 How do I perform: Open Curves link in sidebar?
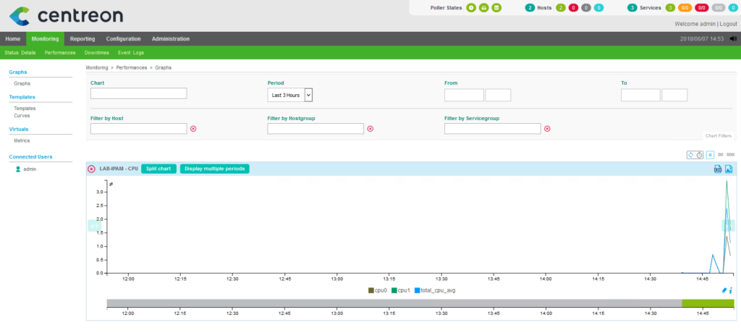tap(22, 115)
